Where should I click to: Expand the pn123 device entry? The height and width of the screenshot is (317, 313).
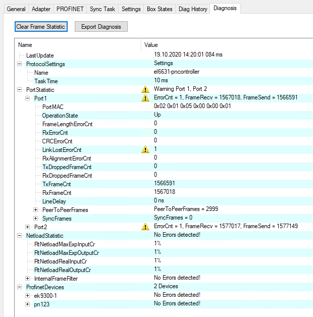point(28,303)
